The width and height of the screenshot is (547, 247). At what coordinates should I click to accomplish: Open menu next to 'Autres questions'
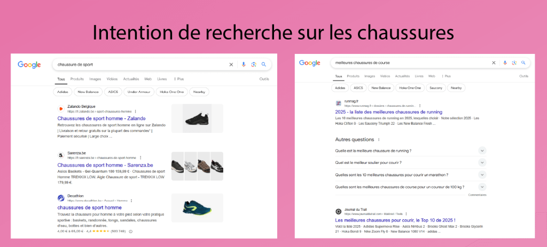(379, 139)
